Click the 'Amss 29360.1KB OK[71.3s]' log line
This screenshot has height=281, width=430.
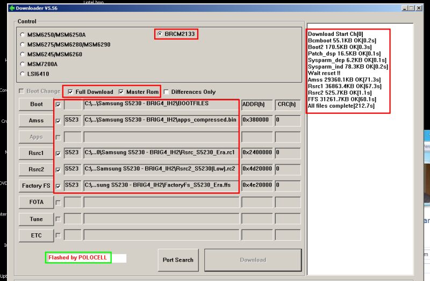coord(344,80)
